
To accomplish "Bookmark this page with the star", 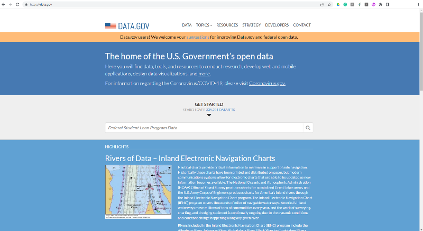I will click(329, 5).
